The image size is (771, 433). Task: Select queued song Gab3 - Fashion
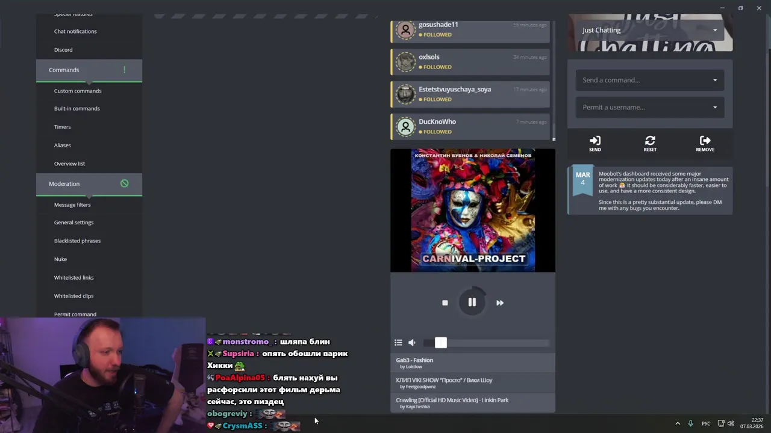(473, 363)
